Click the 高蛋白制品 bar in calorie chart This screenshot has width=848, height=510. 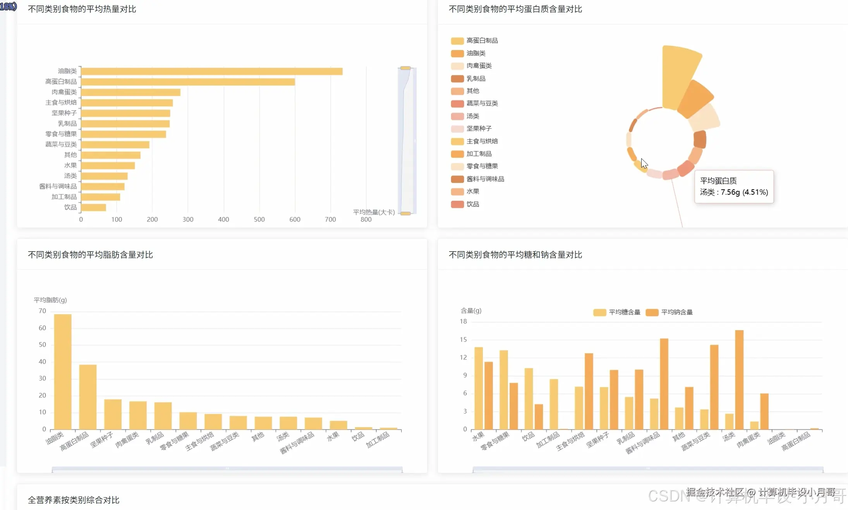188,82
